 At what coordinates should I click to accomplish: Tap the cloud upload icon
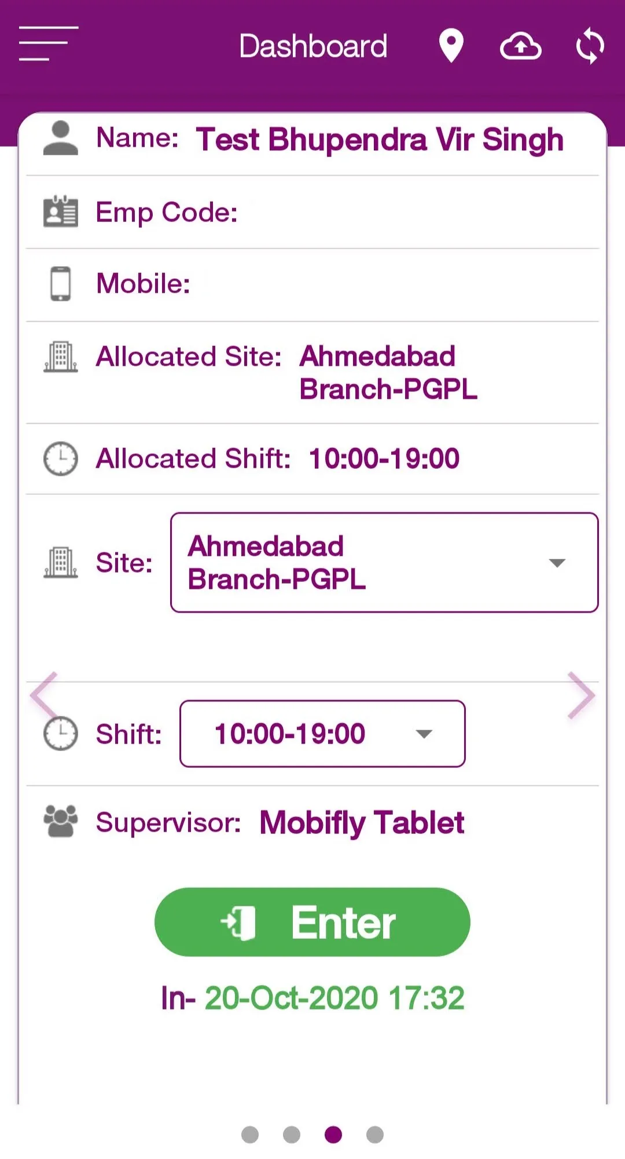point(520,46)
